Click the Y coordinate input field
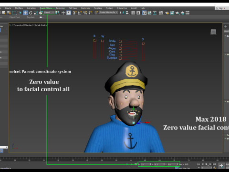 tap(159, 164)
